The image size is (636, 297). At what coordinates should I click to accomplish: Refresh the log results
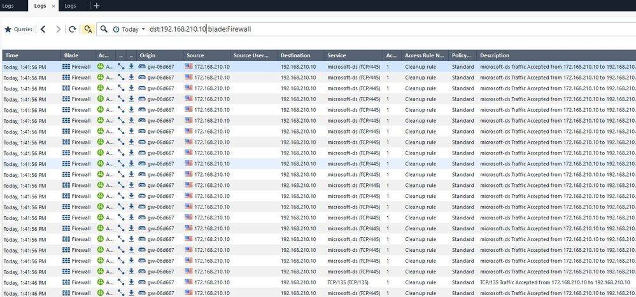click(73, 29)
